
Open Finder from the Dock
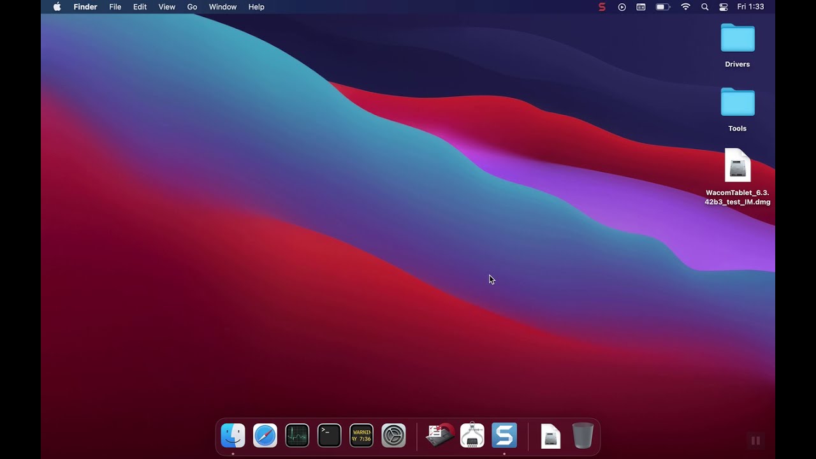pyautogui.click(x=233, y=436)
